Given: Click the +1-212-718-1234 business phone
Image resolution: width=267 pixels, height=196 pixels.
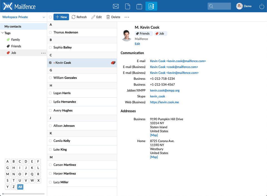Looking at the screenshot, I should (x=162, y=79).
